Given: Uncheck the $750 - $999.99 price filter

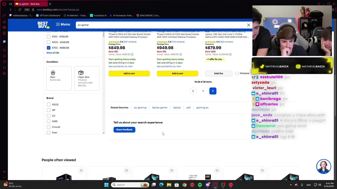Looking at the screenshot, I should (x=48, y=48).
